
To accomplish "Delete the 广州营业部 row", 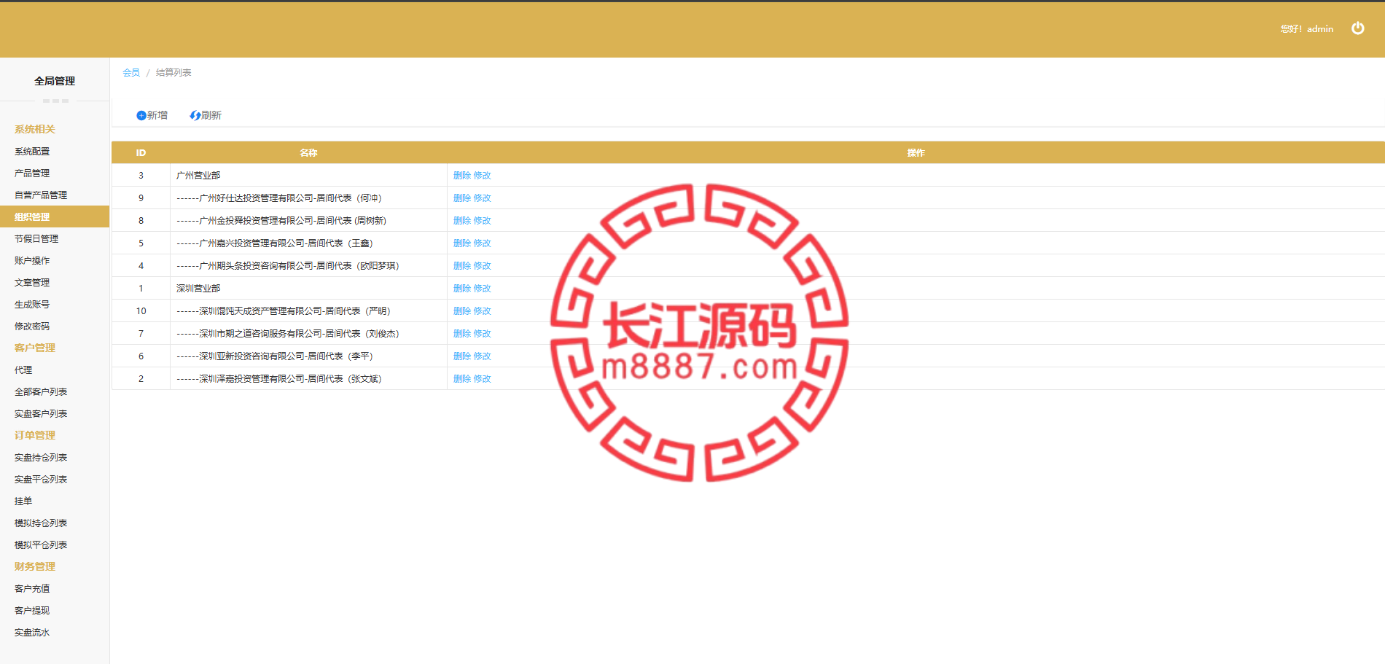I will coord(462,176).
